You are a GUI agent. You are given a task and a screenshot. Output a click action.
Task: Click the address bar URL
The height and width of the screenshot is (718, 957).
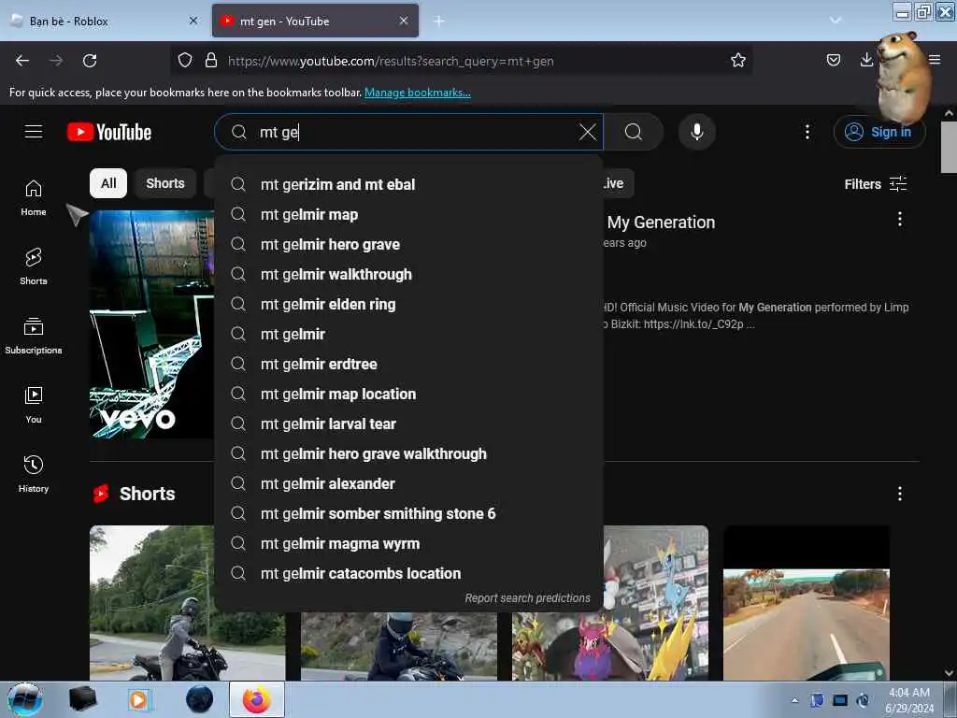click(x=391, y=61)
